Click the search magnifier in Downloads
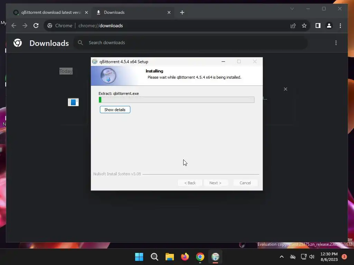 [x=80, y=42]
